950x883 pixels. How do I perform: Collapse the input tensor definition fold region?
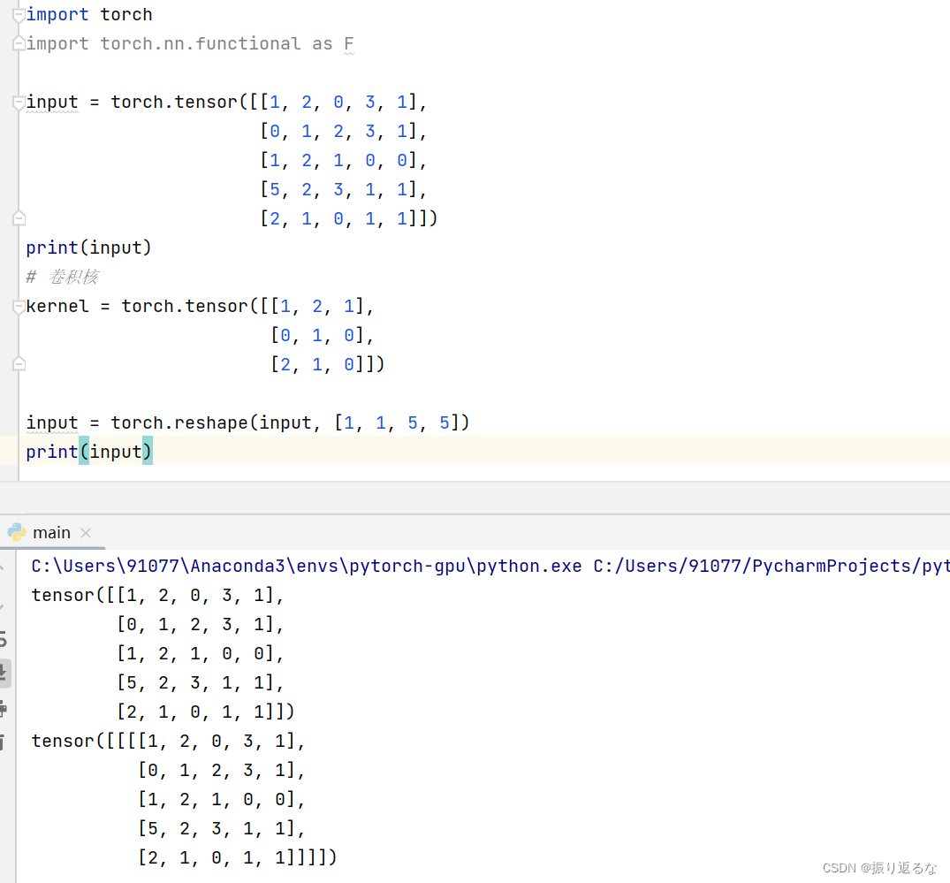17,102
